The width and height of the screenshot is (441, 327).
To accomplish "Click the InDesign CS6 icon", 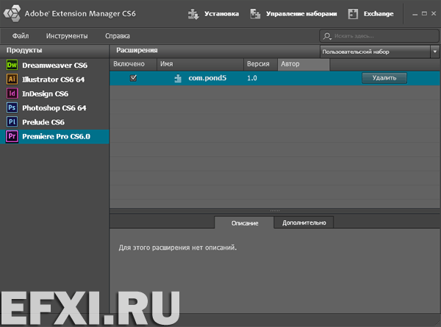I will pos(11,94).
